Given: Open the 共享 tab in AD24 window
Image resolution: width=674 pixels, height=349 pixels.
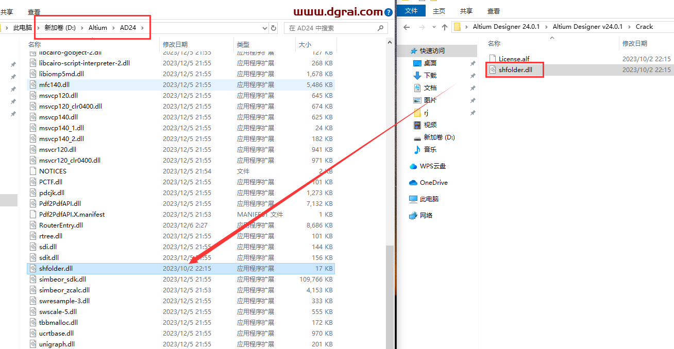Looking at the screenshot, I should point(7,11).
